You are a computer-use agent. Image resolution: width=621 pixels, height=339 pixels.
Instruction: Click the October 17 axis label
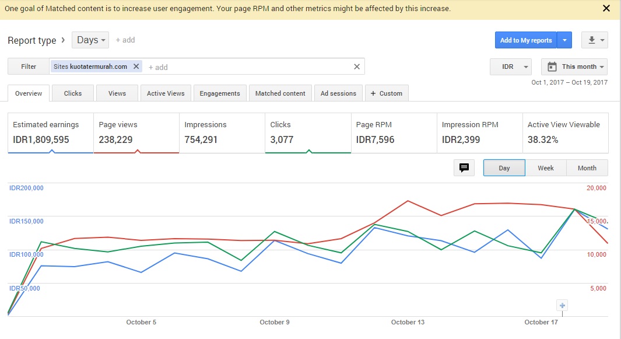point(541,322)
